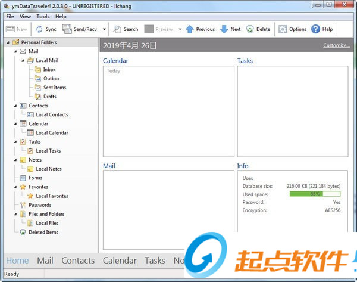357x282 pixels.
Task: Select Personal Folders root icon
Action: pyautogui.click(x=15, y=42)
